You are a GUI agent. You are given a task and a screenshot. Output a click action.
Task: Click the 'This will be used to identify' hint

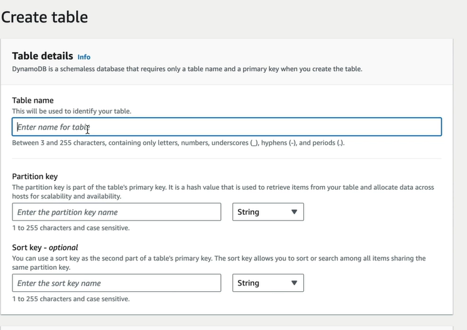click(72, 111)
